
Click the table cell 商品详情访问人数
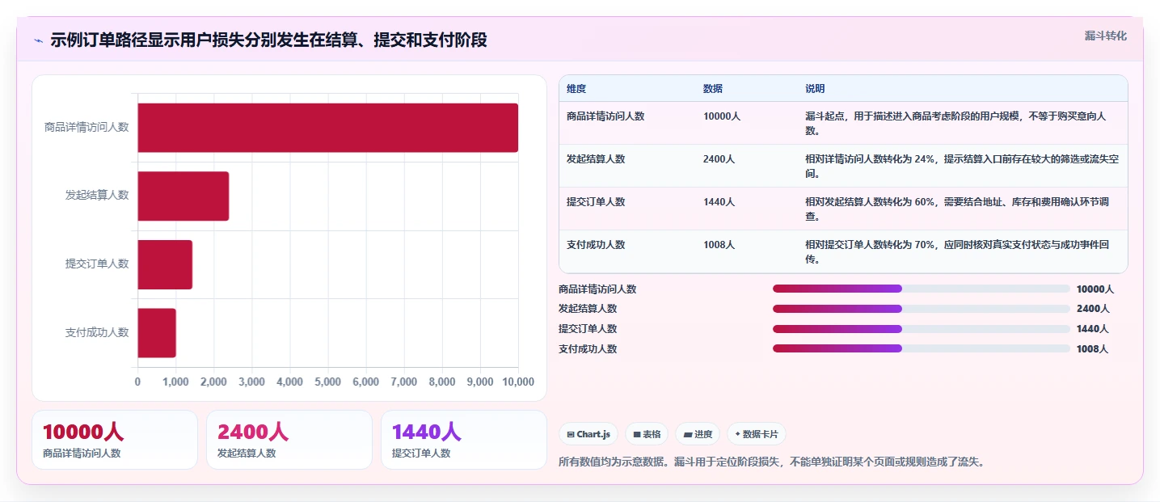(x=605, y=116)
